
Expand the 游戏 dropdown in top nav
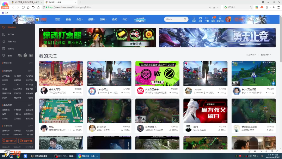(103, 19)
